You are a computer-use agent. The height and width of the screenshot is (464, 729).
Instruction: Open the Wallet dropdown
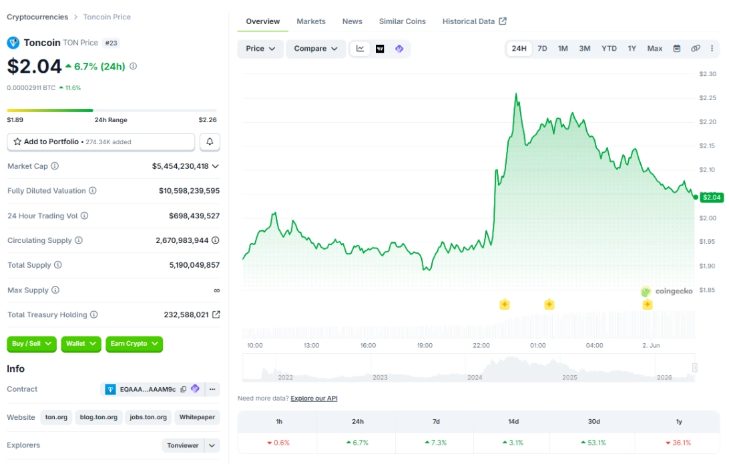pyautogui.click(x=81, y=344)
